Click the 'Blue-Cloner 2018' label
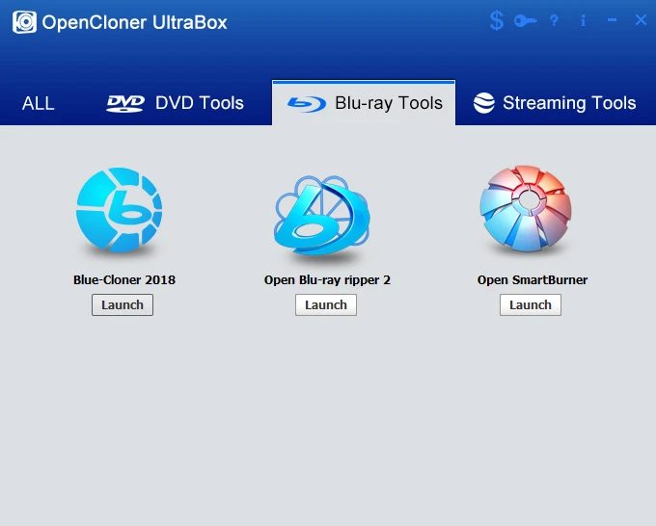Viewport: 656px width, 526px height. (124, 279)
